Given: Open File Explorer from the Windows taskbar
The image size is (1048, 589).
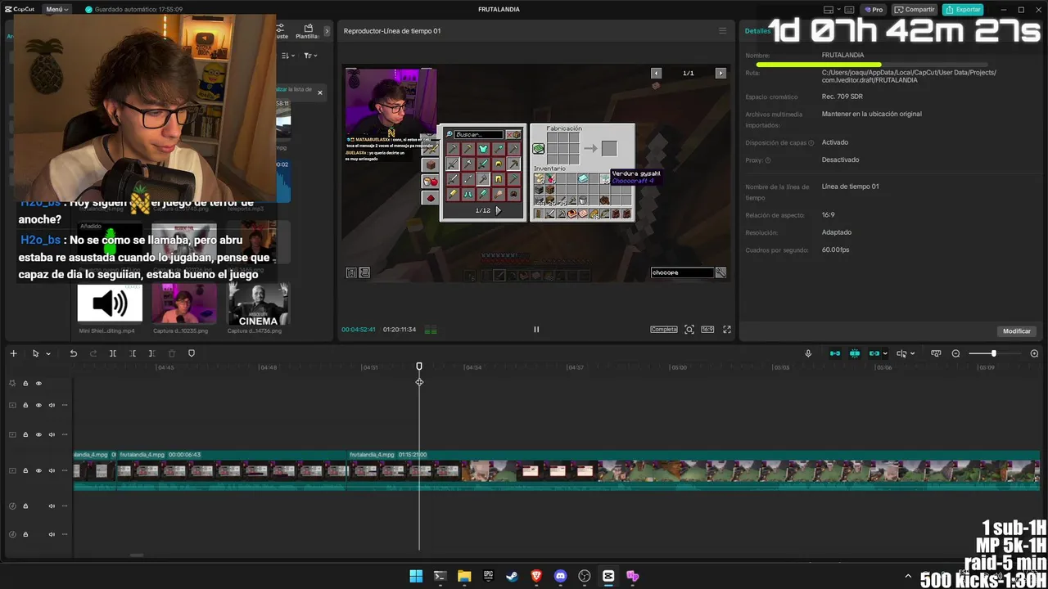Looking at the screenshot, I should (463, 576).
